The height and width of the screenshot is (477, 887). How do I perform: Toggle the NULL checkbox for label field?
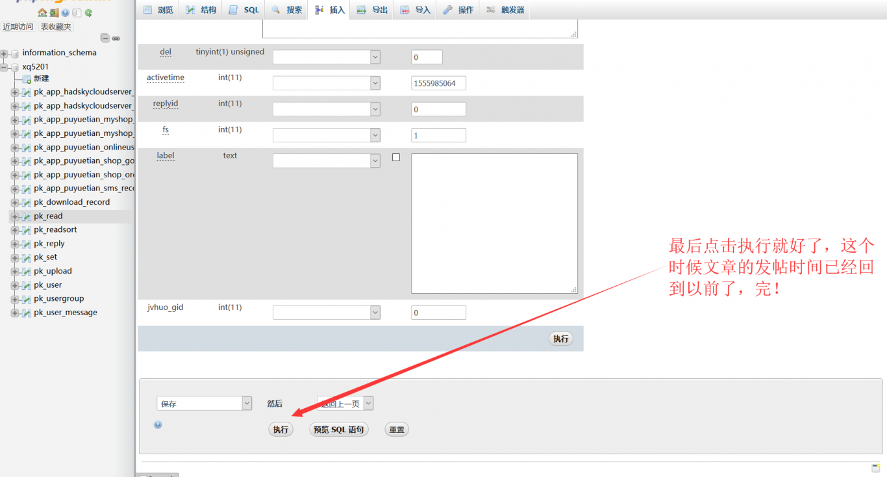coord(396,157)
